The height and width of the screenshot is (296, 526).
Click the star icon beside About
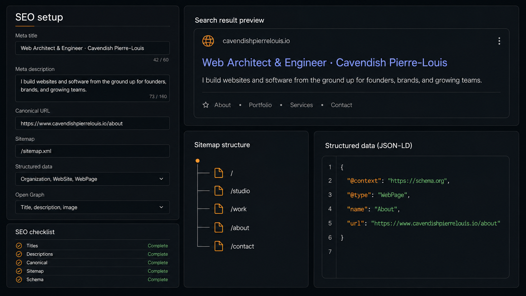[206, 105]
